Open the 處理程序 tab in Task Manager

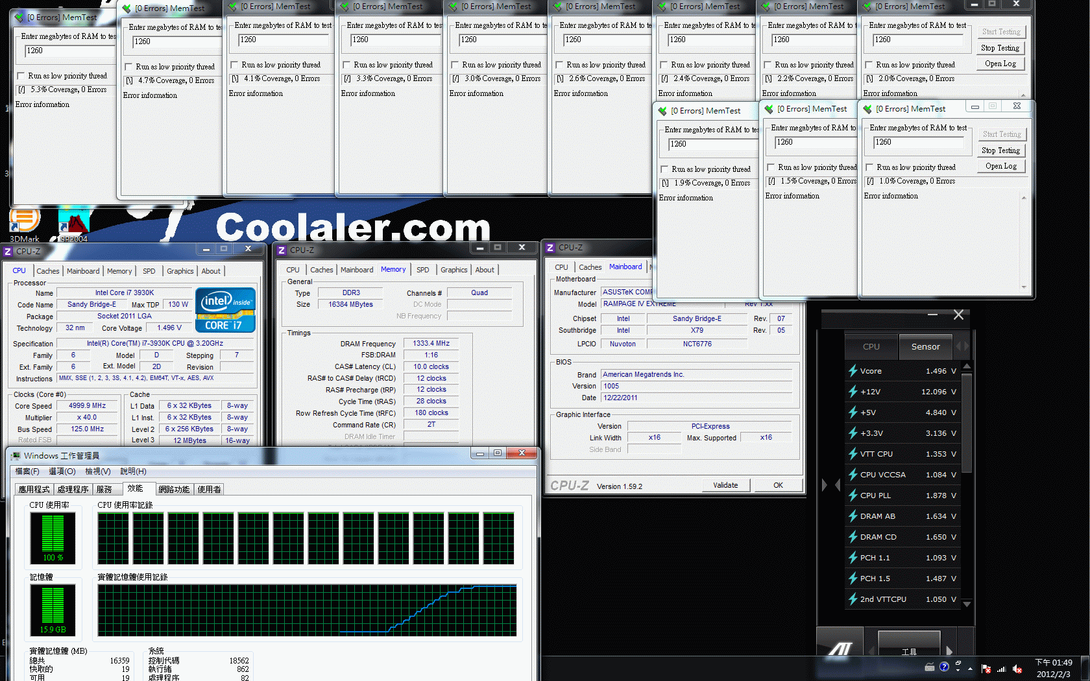pyautogui.click(x=73, y=490)
